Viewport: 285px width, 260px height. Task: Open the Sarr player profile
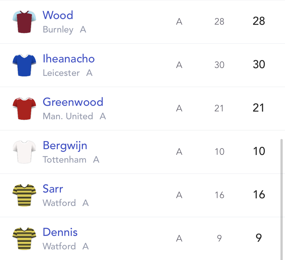[53, 189]
